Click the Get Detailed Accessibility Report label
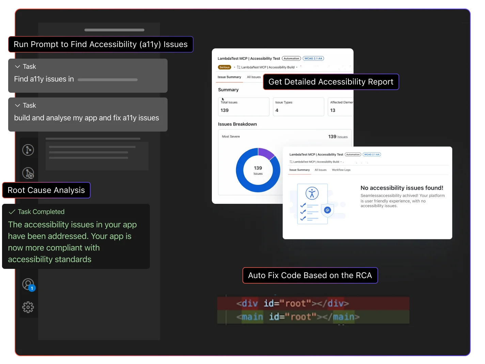 (x=331, y=82)
